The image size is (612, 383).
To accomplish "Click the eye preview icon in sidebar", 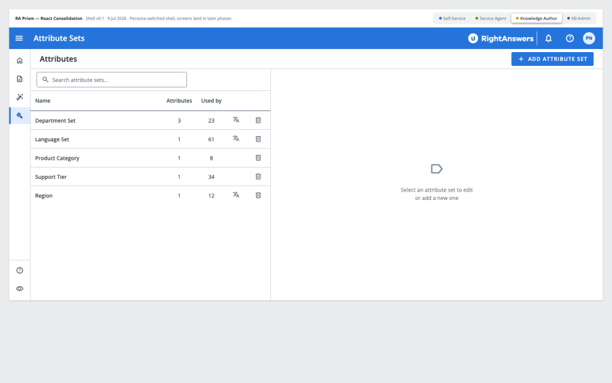I will tap(20, 288).
